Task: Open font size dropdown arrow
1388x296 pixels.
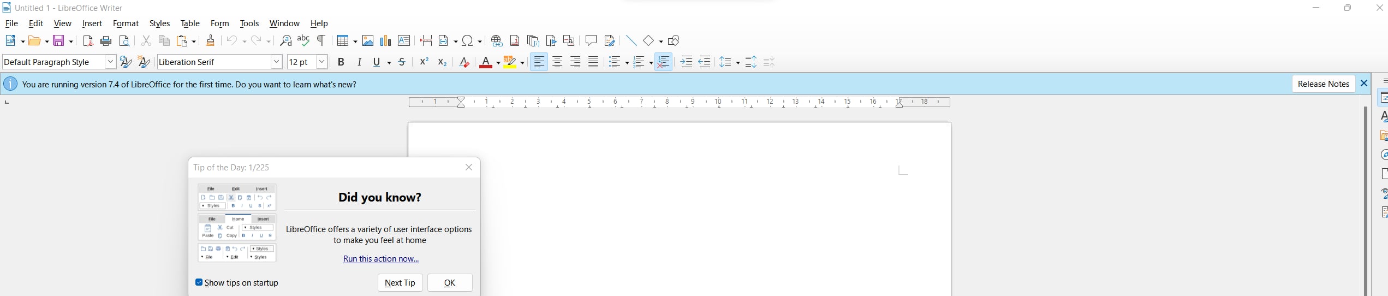Action: tap(322, 62)
